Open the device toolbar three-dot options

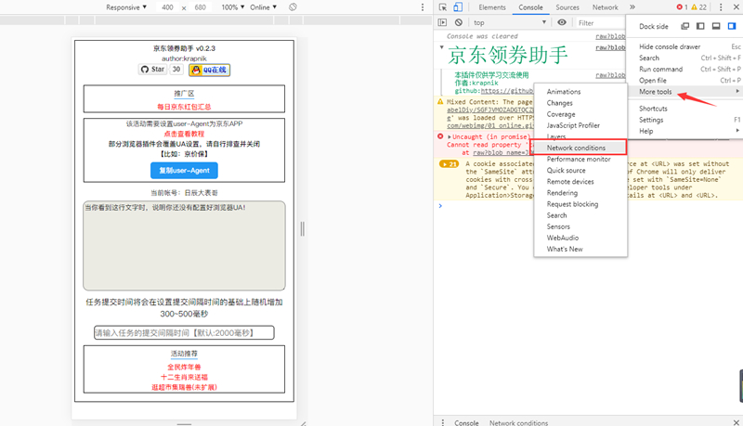coord(423,7)
